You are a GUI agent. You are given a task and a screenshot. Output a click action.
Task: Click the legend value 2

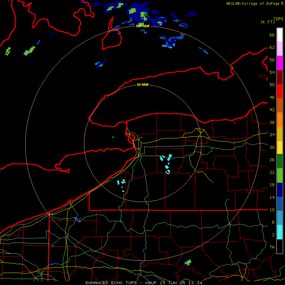(x=273, y=235)
